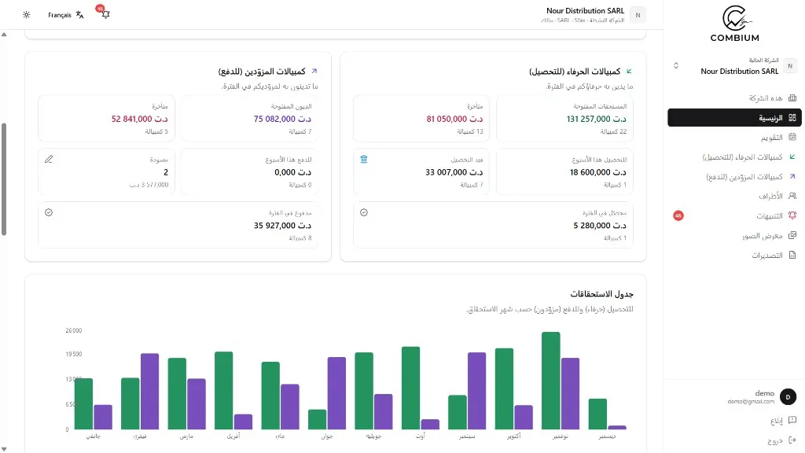Click the purple outgoing arrow icon in sidebar

click(792, 176)
